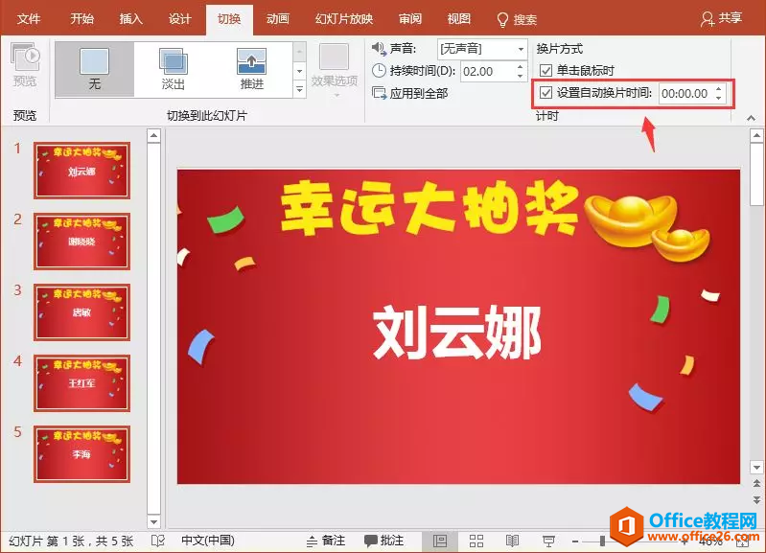Click thumbnail pane scroll down arrow

154,522
